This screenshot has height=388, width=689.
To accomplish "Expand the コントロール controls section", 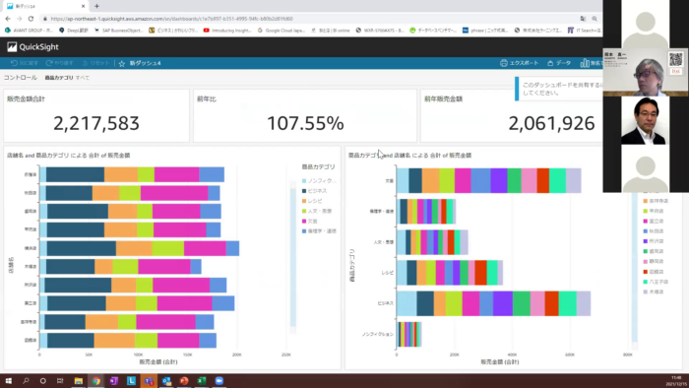I will 21,78.
